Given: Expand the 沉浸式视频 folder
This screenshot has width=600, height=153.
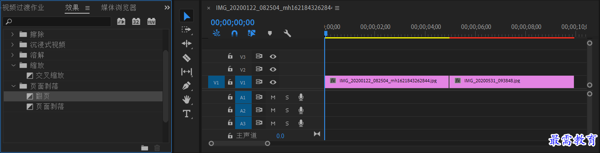Looking at the screenshot, I should coord(13,44).
